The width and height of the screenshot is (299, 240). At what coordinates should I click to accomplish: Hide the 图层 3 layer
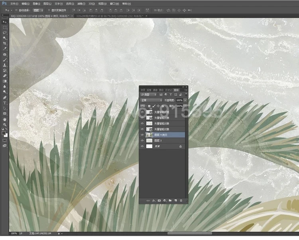(142, 140)
